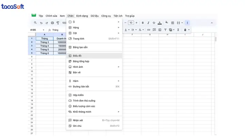Expand the vertical align dropdown arrow
Image resolution: width=245 pixels, height=138 pixels.
point(129,30)
